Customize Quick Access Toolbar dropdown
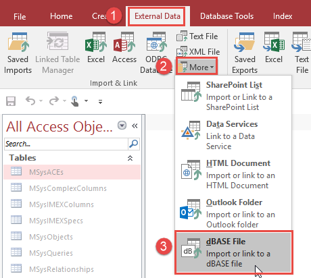 click(x=100, y=102)
